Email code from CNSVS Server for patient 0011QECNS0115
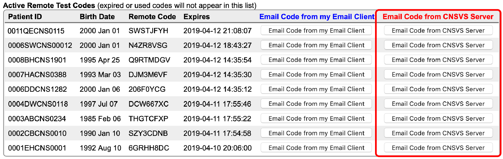The image size is (503, 159). [438, 31]
